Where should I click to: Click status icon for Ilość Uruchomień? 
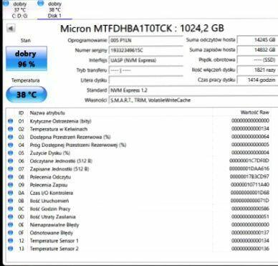click(10, 201)
